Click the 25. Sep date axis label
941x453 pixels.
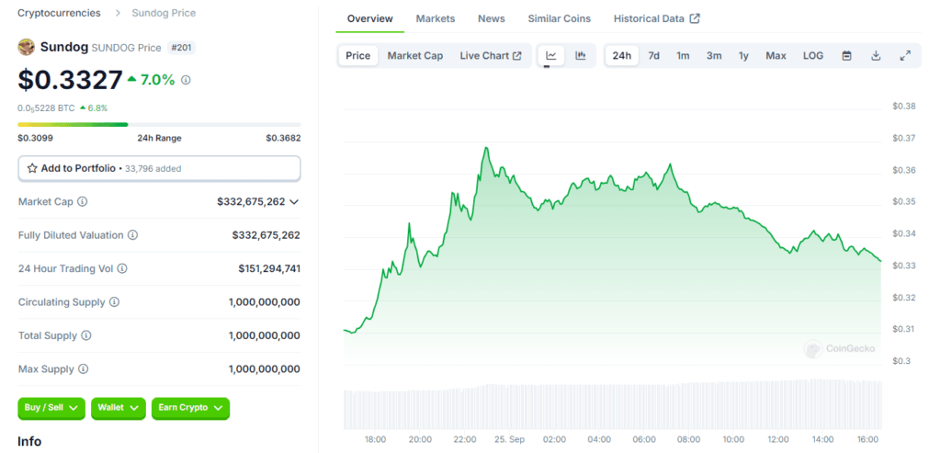pyautogui.click(x=510, y=440)
